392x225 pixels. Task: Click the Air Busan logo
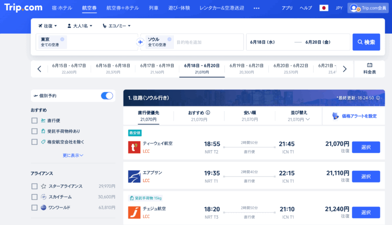click(134, 177)
